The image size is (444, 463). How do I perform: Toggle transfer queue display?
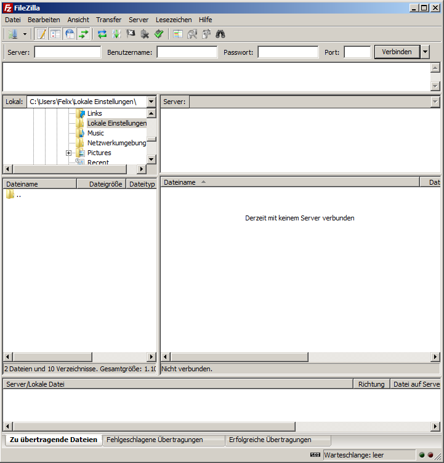click(x=84, y=34)
